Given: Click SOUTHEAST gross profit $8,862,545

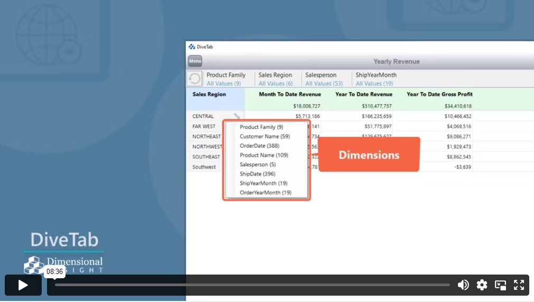Looking at the screenshot, I should pyautogui.click(x=459, y=157).
